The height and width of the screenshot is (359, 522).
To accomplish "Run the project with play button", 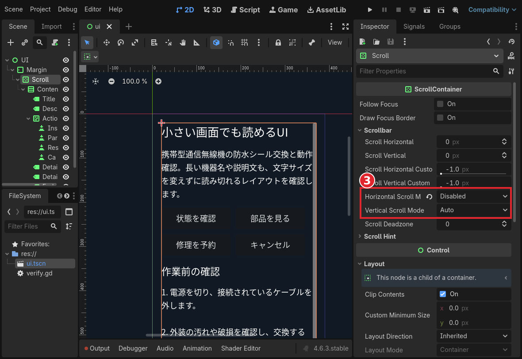I will point(370,10).
